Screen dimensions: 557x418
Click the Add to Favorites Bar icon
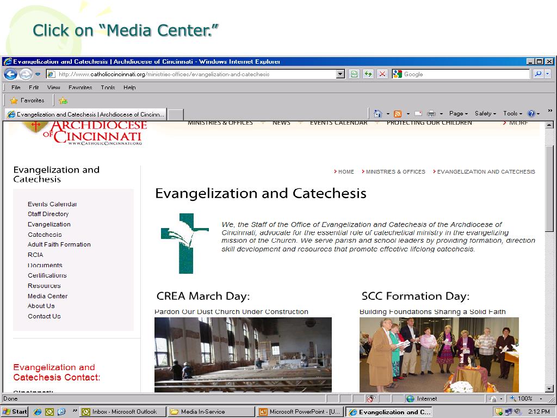pos(63,101)
